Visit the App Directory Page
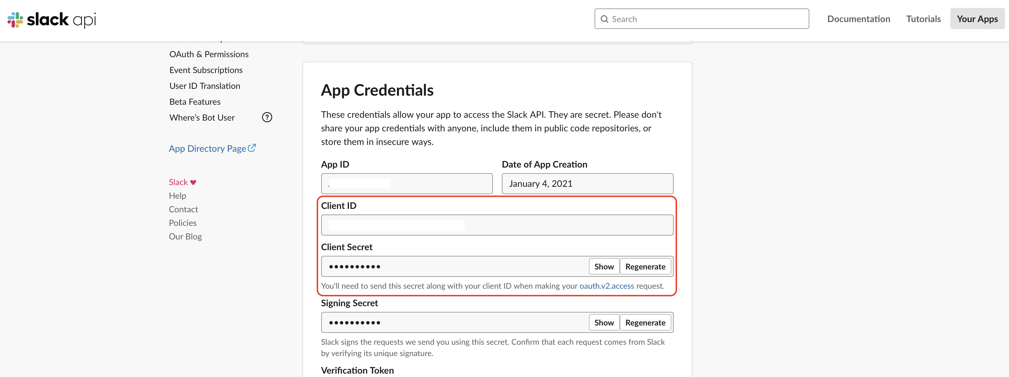 click(x=207, y=148)
